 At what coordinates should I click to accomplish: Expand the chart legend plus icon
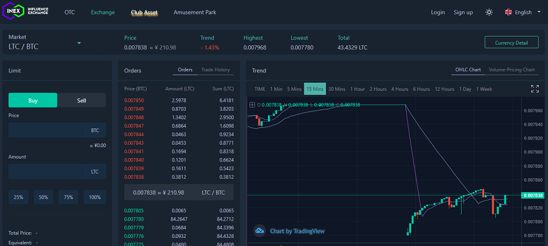tap(252, 105)
